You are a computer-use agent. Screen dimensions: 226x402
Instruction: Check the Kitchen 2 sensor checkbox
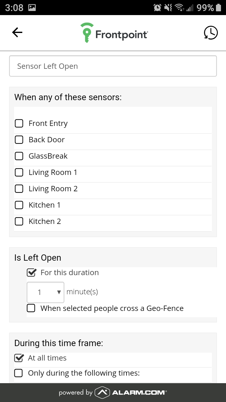(19, 221)
